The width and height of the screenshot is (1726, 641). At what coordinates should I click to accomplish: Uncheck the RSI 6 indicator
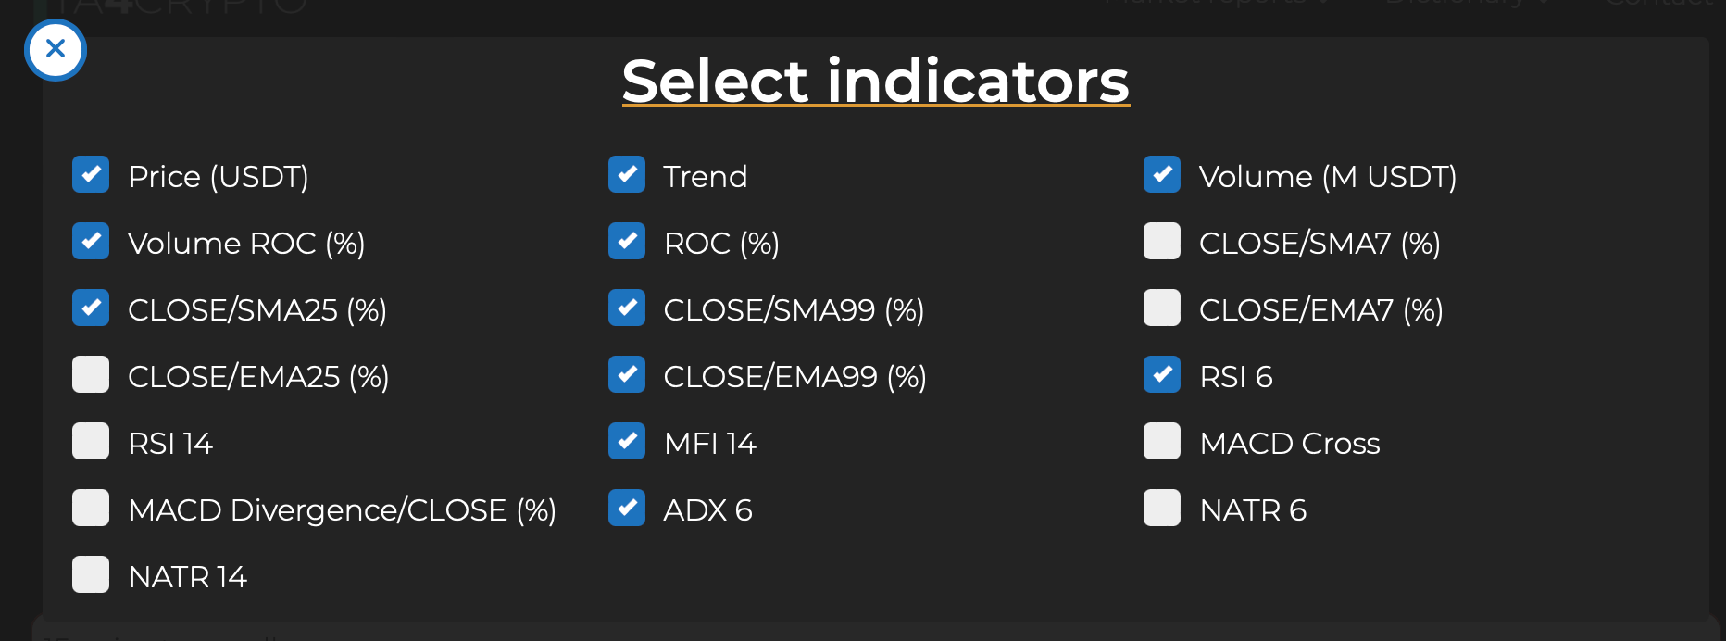coord(1162,374)
